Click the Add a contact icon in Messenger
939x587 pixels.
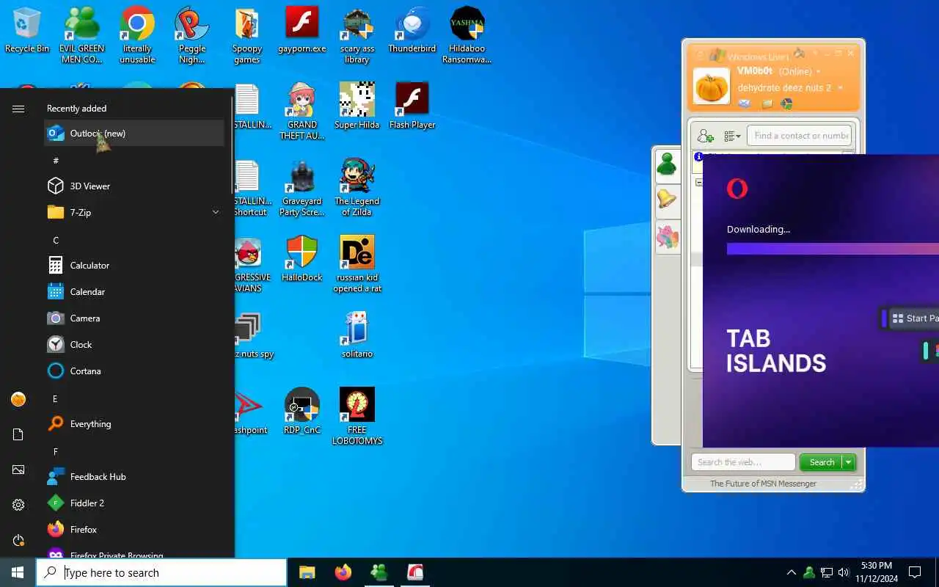(706, 136)
